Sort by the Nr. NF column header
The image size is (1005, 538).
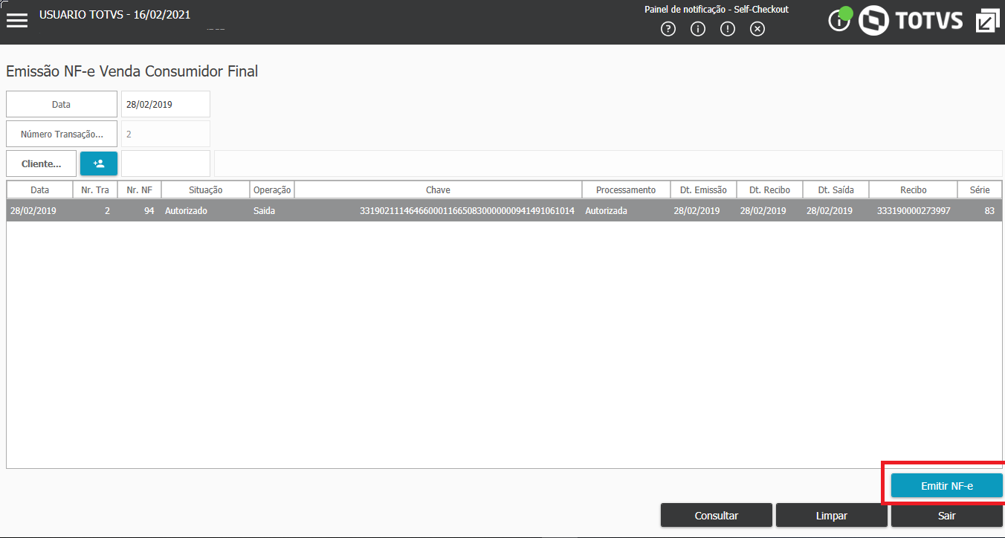point(140,190)
